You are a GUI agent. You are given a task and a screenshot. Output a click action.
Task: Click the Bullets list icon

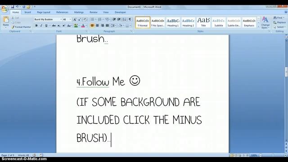pyautogui.click(x=92, y=19)
